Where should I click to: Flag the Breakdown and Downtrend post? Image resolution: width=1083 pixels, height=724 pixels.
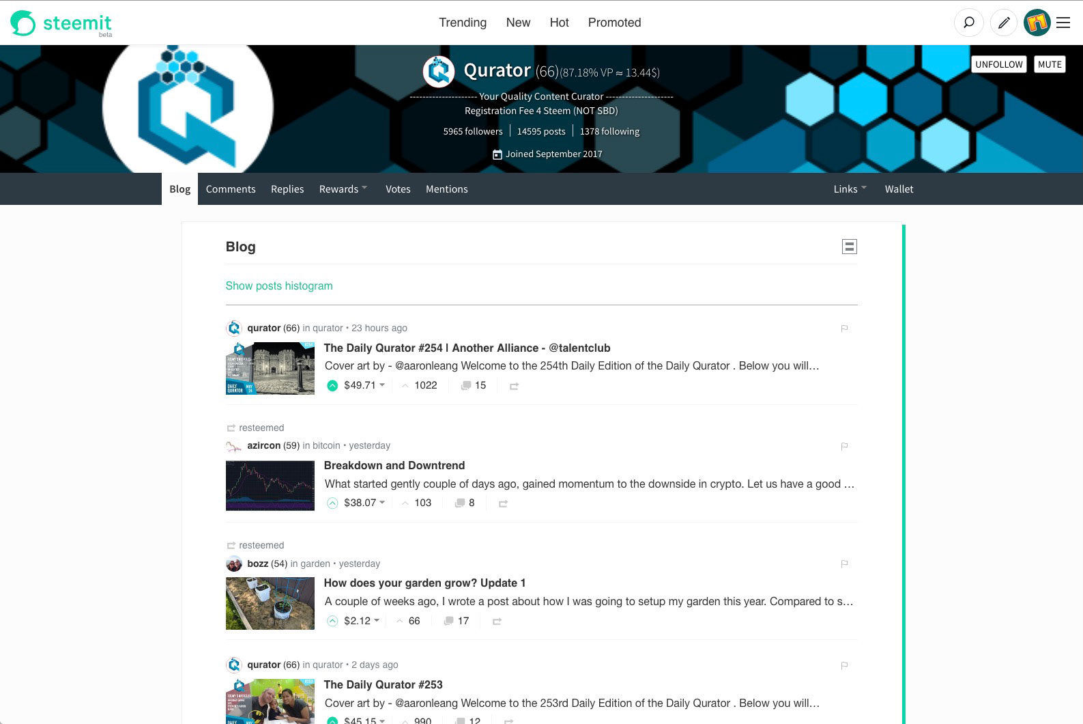[844, 446]
